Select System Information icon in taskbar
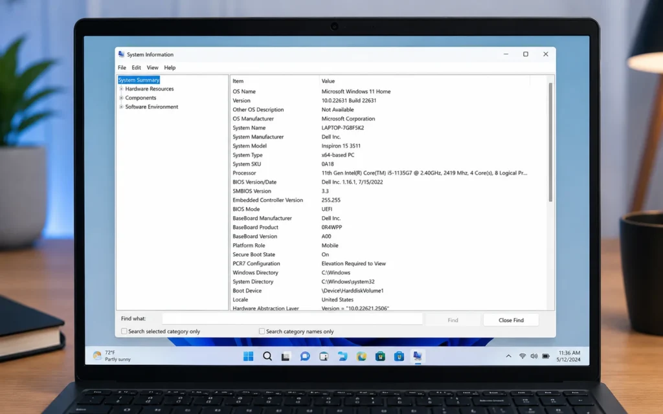The image size is (663, 414). coord(418,356)
